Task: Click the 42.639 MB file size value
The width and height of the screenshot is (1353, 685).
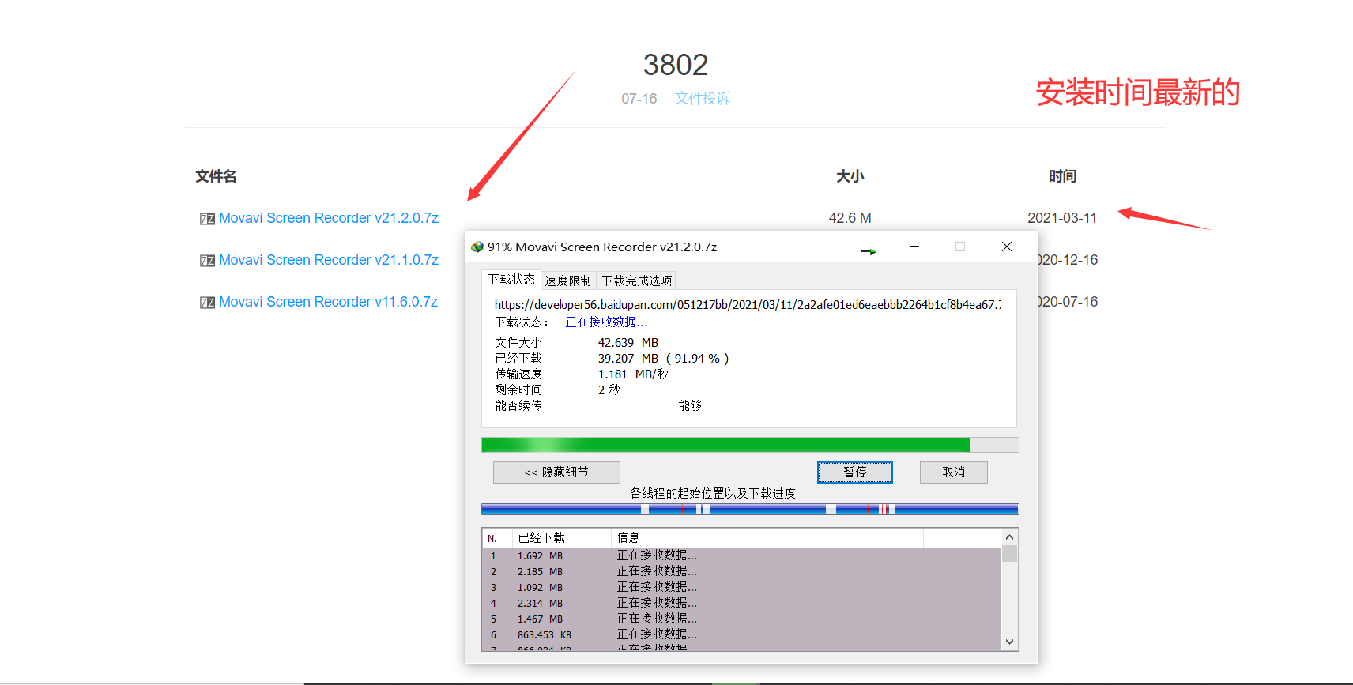Action: (628, 343)
